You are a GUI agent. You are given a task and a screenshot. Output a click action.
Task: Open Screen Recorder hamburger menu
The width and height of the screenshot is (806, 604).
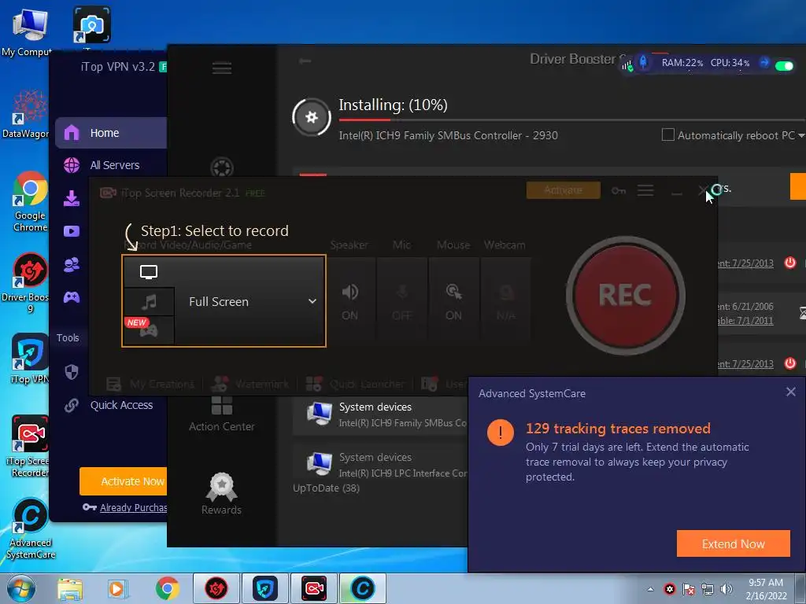point(645,190)
